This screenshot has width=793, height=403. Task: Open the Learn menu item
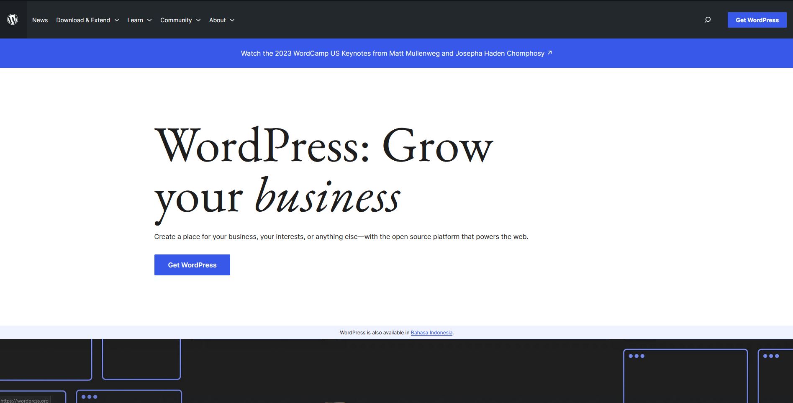point(135,20)
